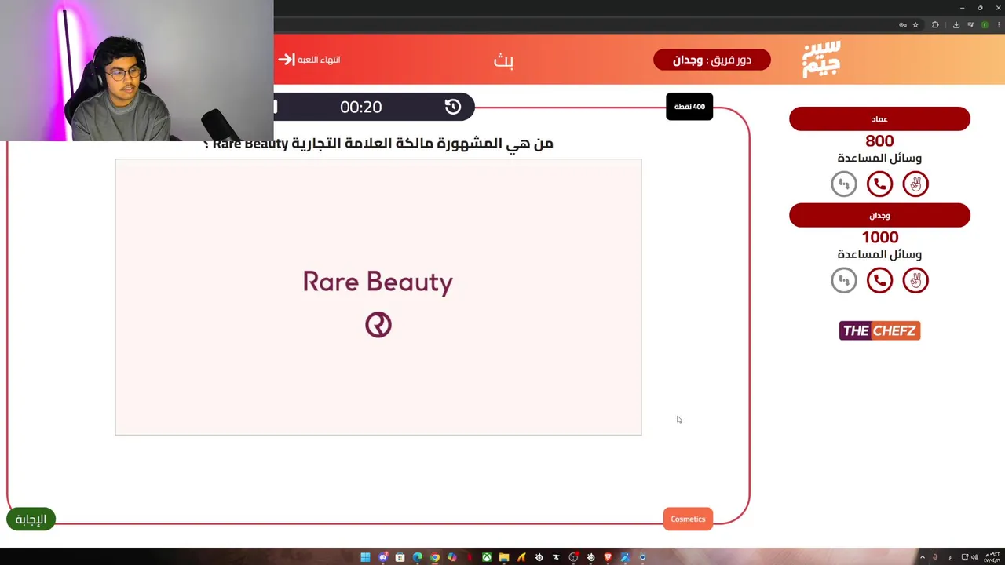Image resolution: width=1005 pixels, height=565 pixels.
Task: Click وسائل المساعدة label under score 800
Action: click(x=879, y=158)
